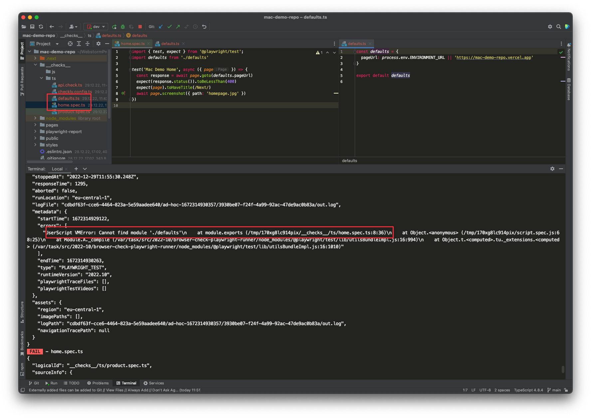Click Expand All in Project panel
The width and height of the screenshot is (591, 418).
coord(79,44)
